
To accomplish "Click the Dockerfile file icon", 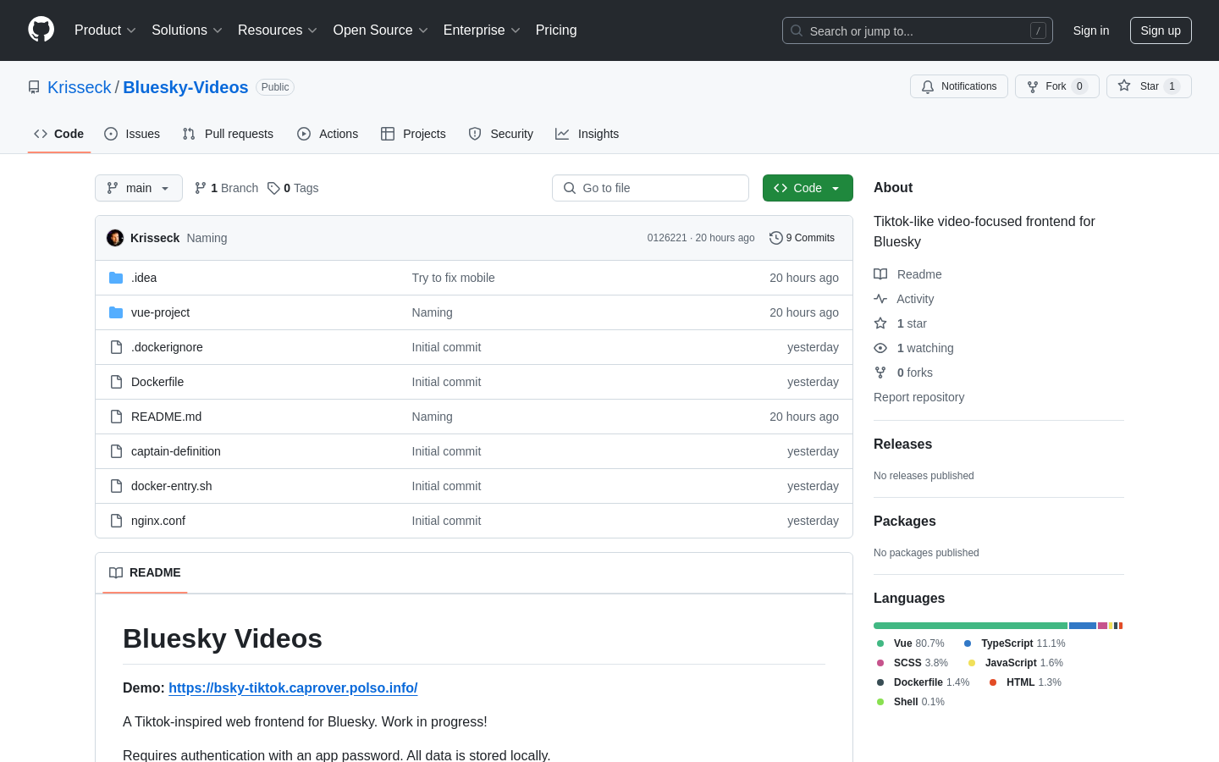I will click(116, 382).
